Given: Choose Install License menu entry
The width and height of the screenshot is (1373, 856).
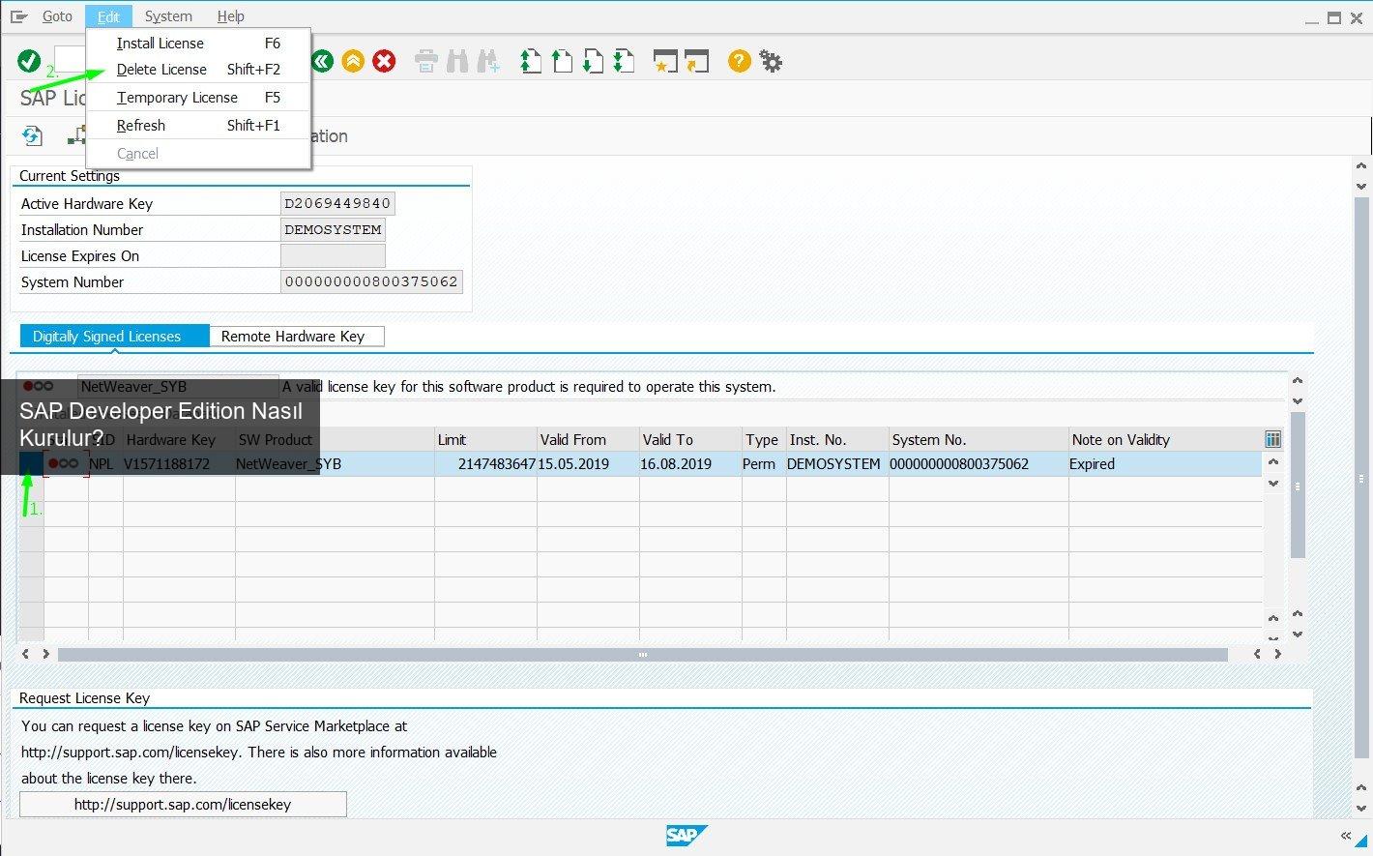Looking at the screenshot, I should click(x=161, y=44).
